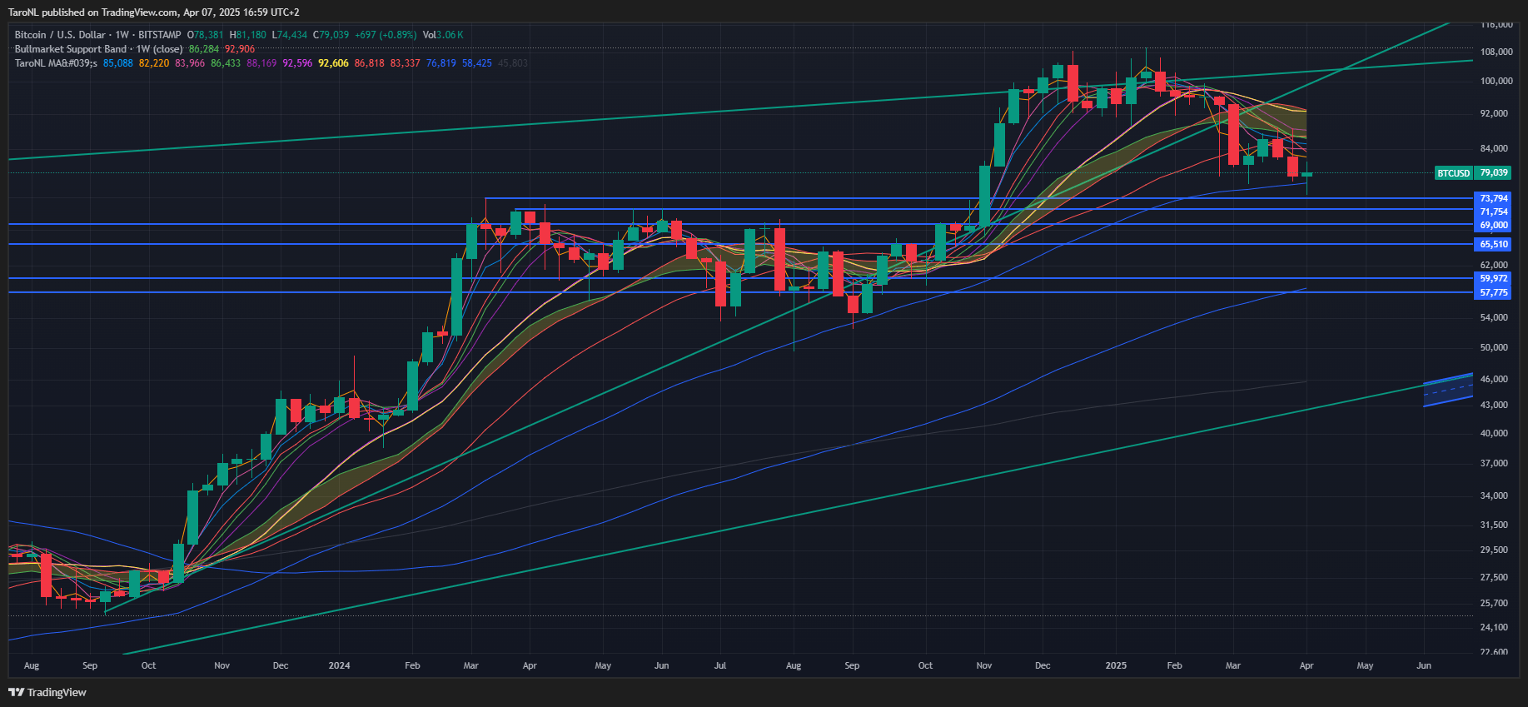Click the '100,000' price axis tick
The width and height of the screenshot is (1528, 707).
(x=1496, y=81)
